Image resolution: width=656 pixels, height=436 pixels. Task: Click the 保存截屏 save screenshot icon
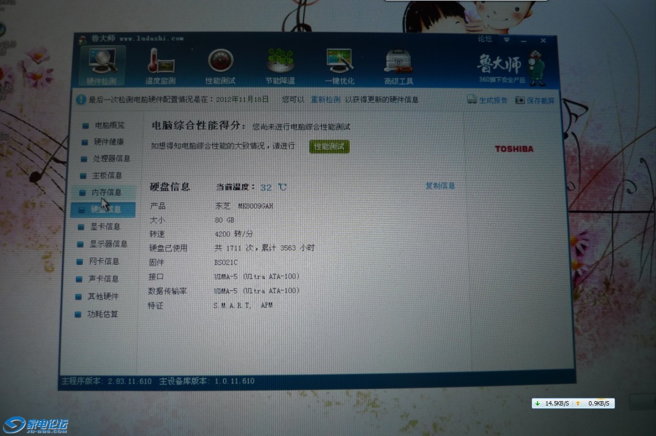coord(520,100)
